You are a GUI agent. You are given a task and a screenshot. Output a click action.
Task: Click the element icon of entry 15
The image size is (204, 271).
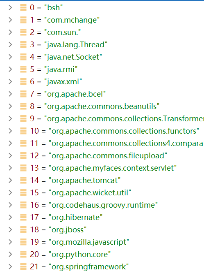pyautogui.click(x=23, y=193)
